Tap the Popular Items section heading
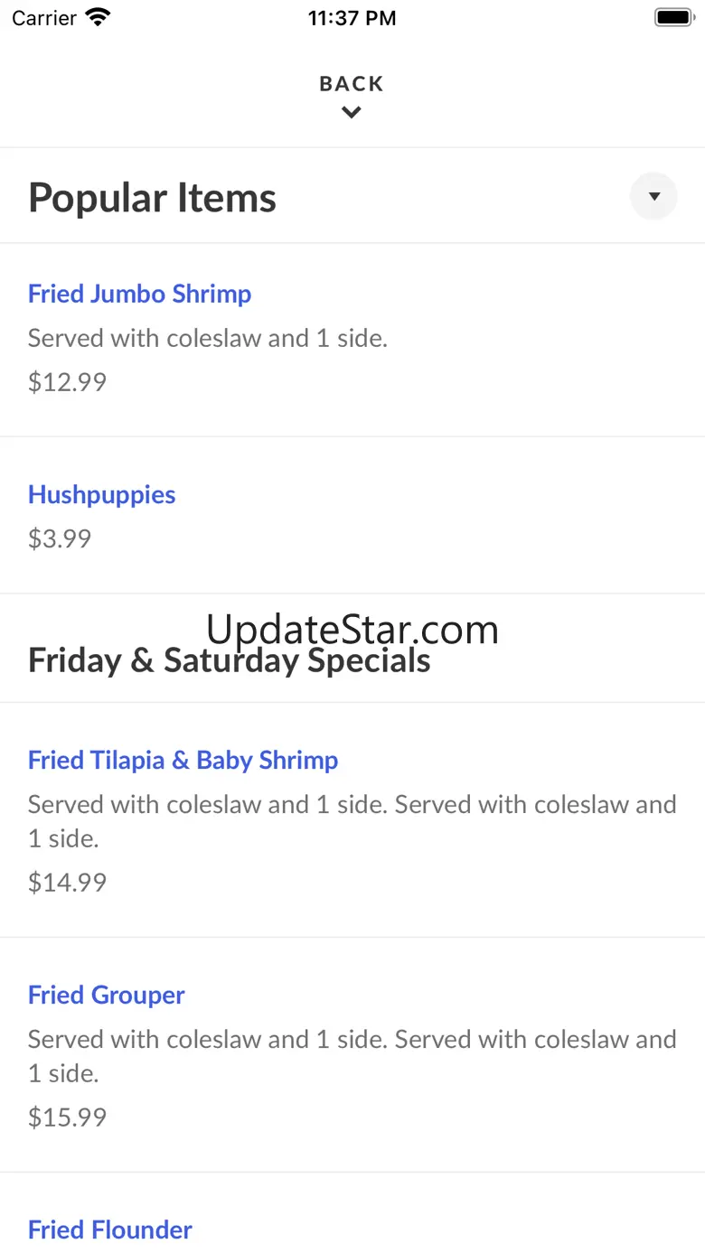Image resolution: width=705 pixels, height=1253 pixels. 152,198
